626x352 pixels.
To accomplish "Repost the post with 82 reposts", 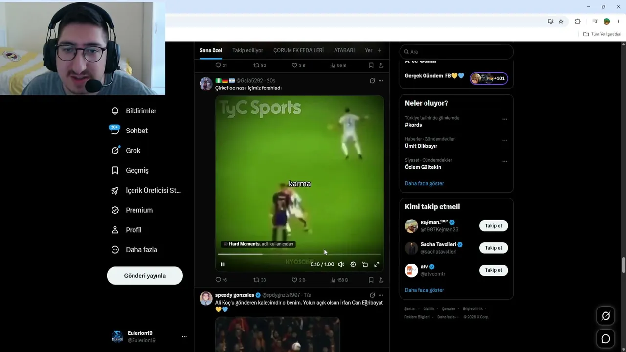I will pos(259,65).
